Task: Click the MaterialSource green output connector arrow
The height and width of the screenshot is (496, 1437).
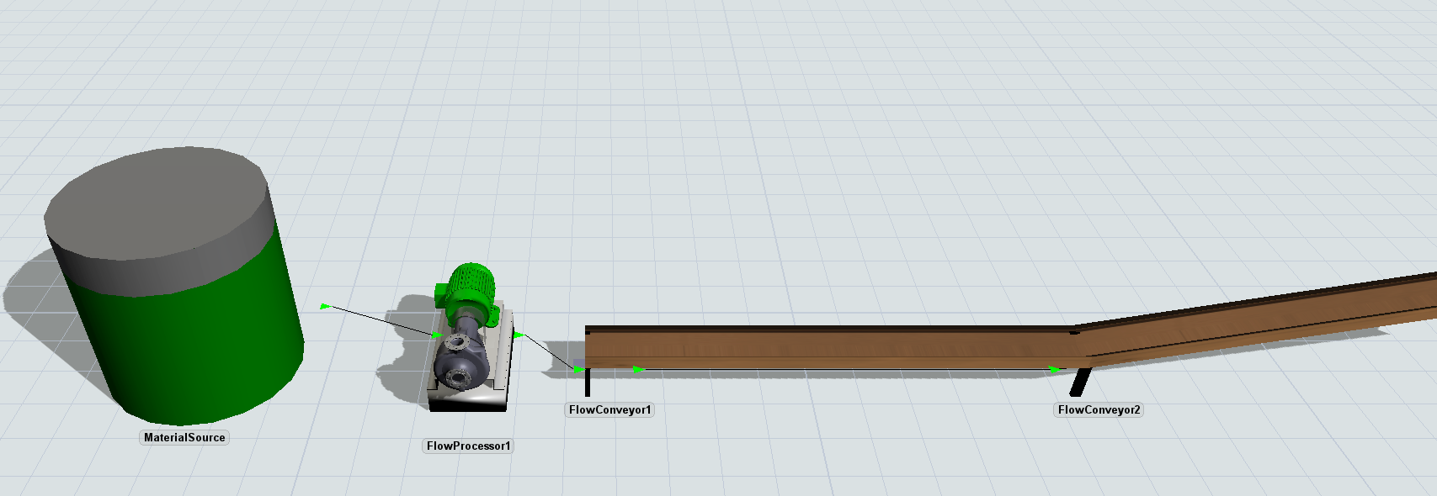Action: tap(325, 306)
